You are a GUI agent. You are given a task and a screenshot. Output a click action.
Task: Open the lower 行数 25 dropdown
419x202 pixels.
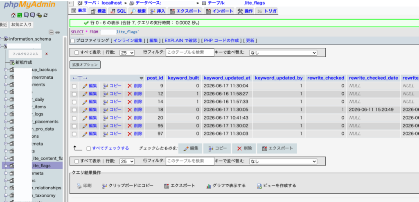(x=127, y=161)
